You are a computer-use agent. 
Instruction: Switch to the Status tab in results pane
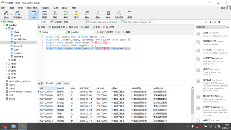tap(67, 83)
